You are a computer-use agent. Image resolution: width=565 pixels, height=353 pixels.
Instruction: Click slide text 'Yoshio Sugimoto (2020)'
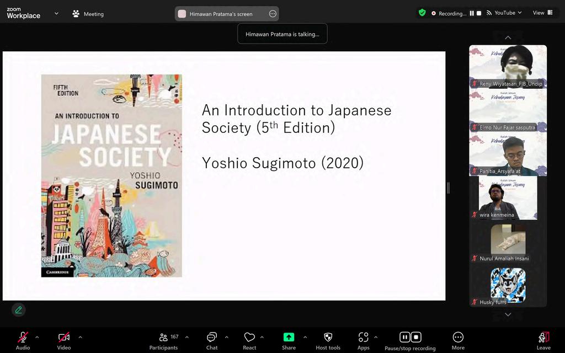pyautogui.click(x=283, y=163)
